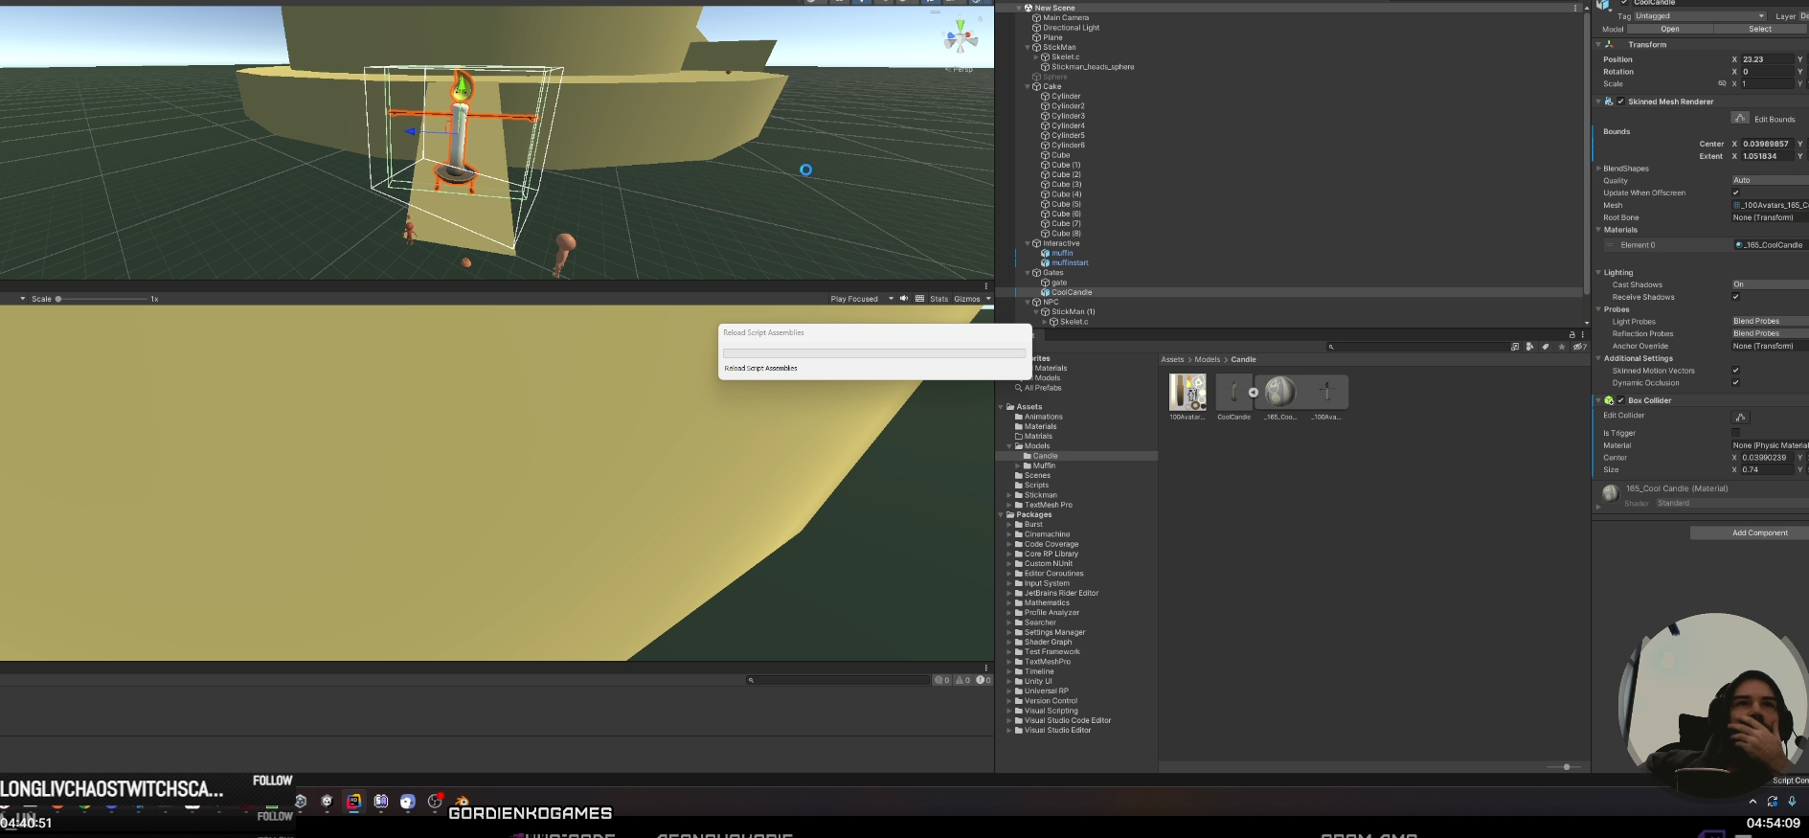The width and height of the screenshot is (1809, 838).
Task: Click the scale link constraint icon
Action: tap(1722, 83)
